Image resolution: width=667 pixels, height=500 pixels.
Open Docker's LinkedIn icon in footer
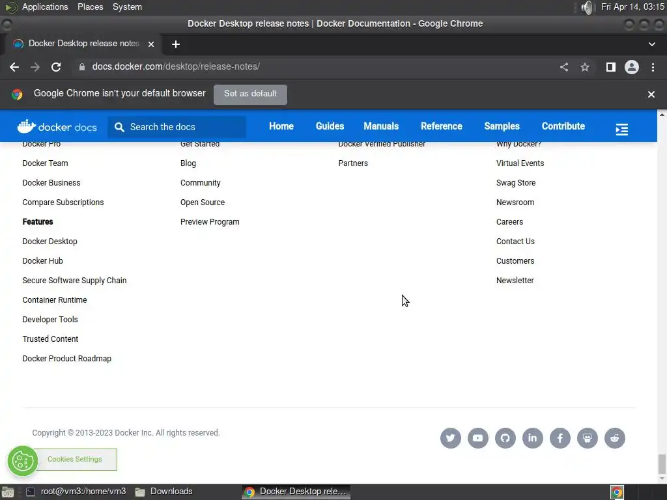533,438
